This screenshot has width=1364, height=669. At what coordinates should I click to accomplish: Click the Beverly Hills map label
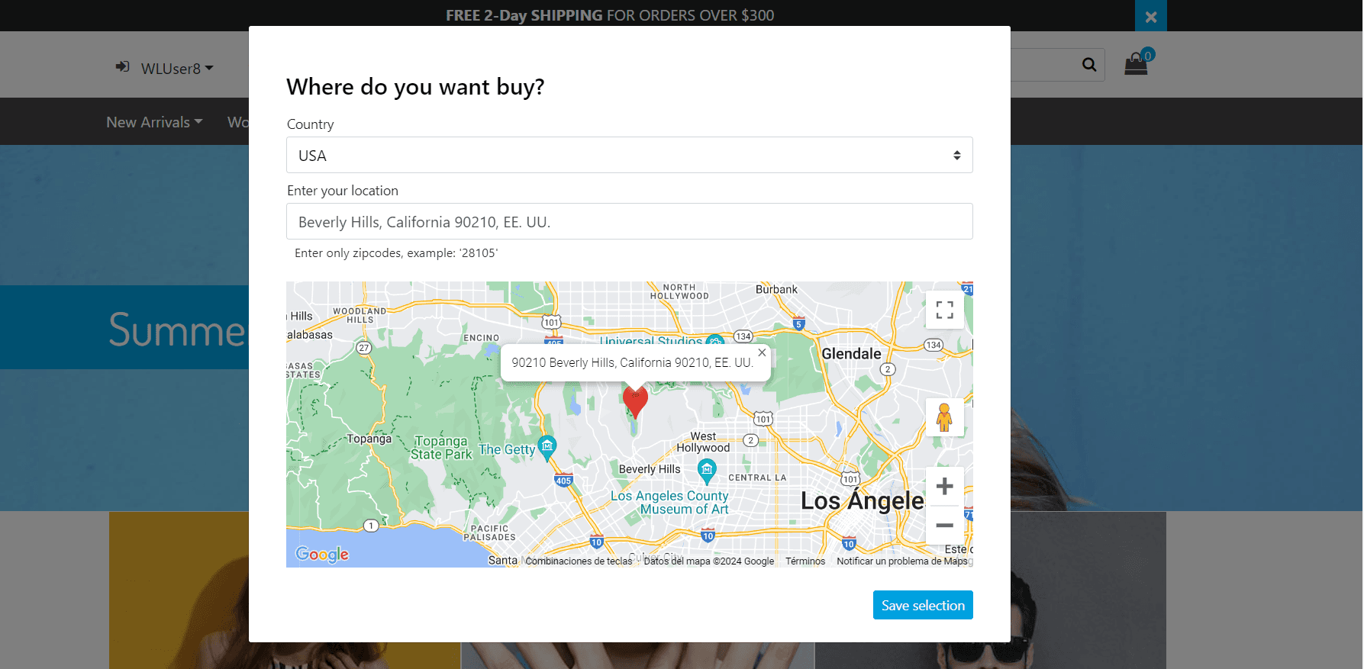click(650, 469)
